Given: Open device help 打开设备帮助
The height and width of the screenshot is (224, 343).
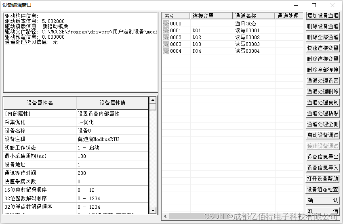Looking at the screenshot, I should click(x=323, y=178).
